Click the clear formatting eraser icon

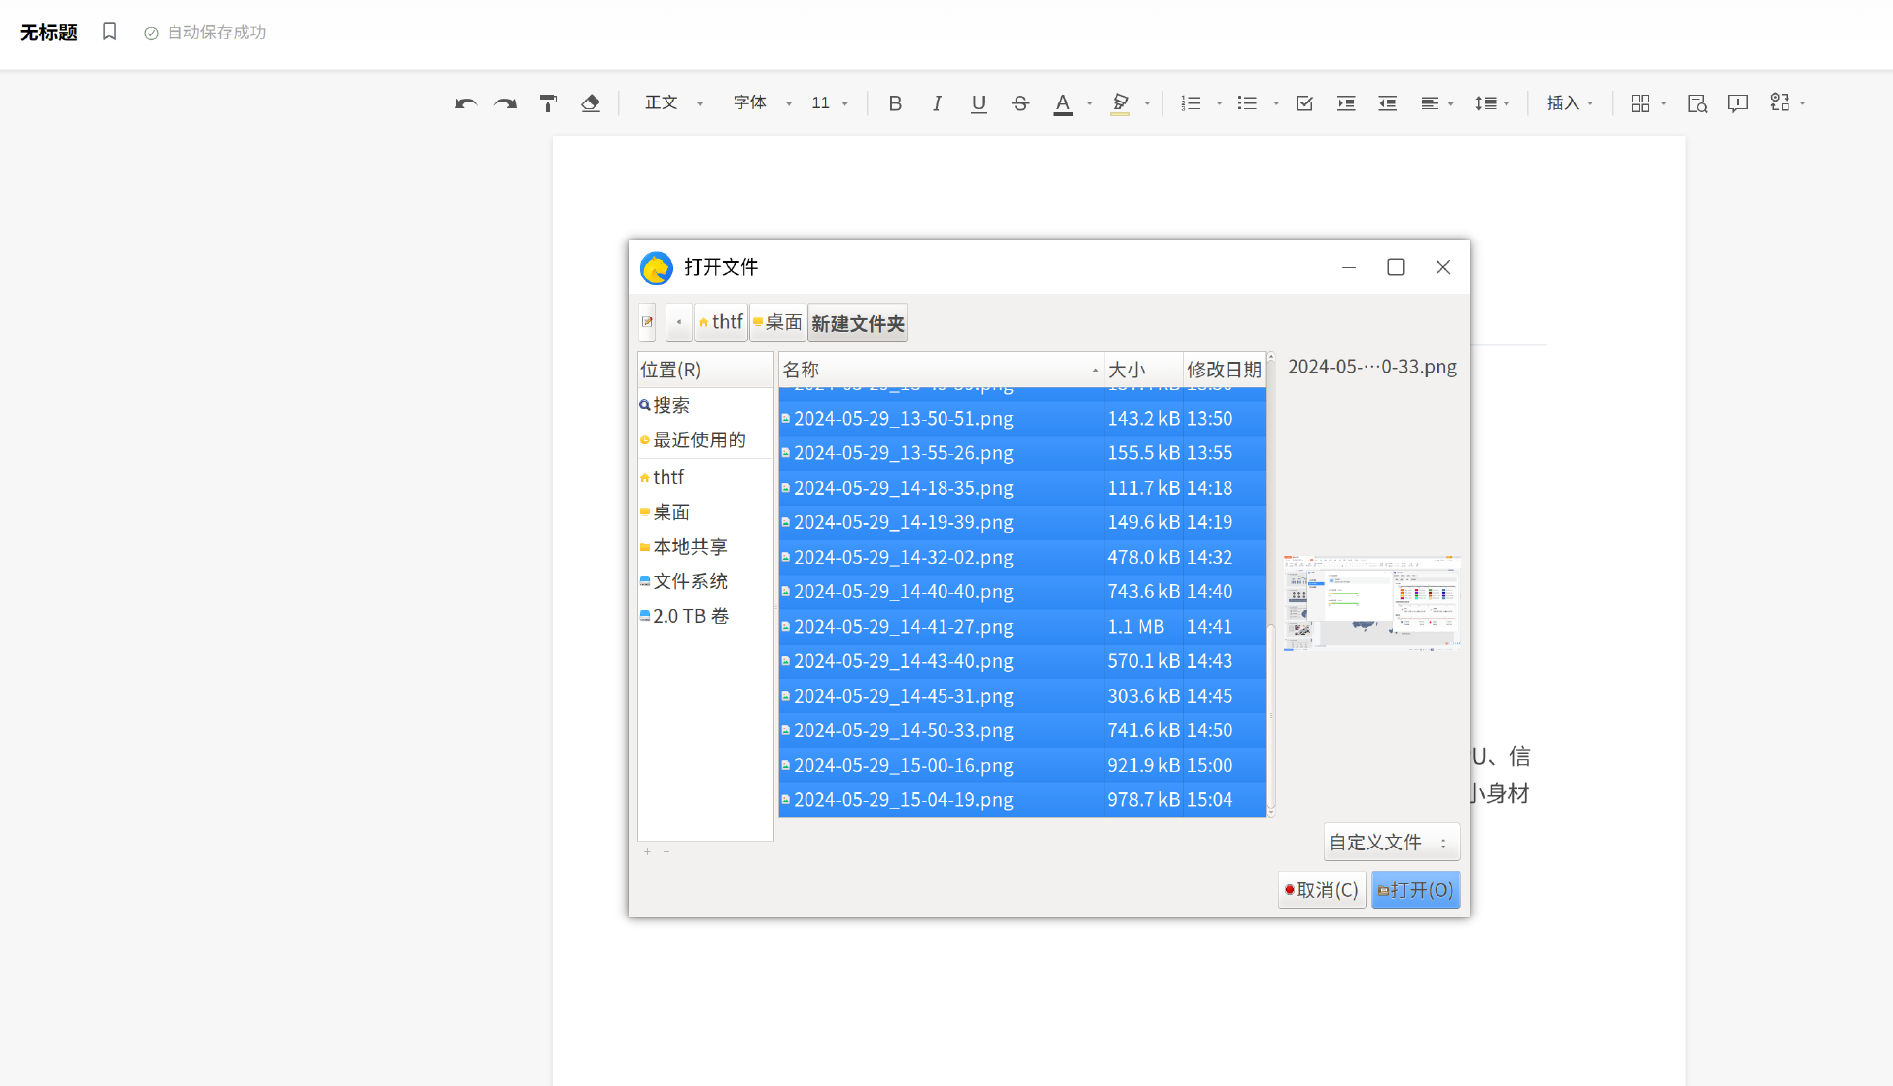tap(591, 103)
